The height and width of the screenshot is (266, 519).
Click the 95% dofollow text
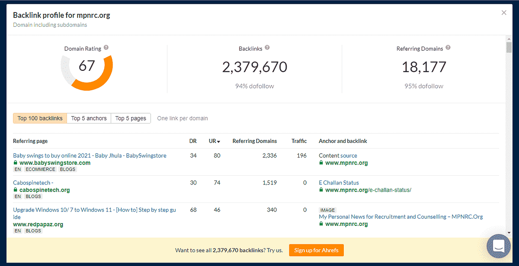(x=424, y=86)
